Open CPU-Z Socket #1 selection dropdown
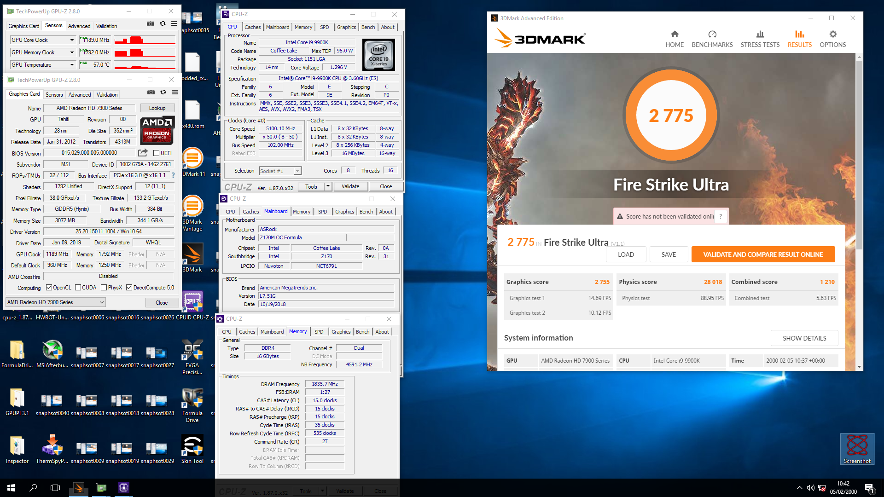The image size is (884, 497). tap(280, 171)
